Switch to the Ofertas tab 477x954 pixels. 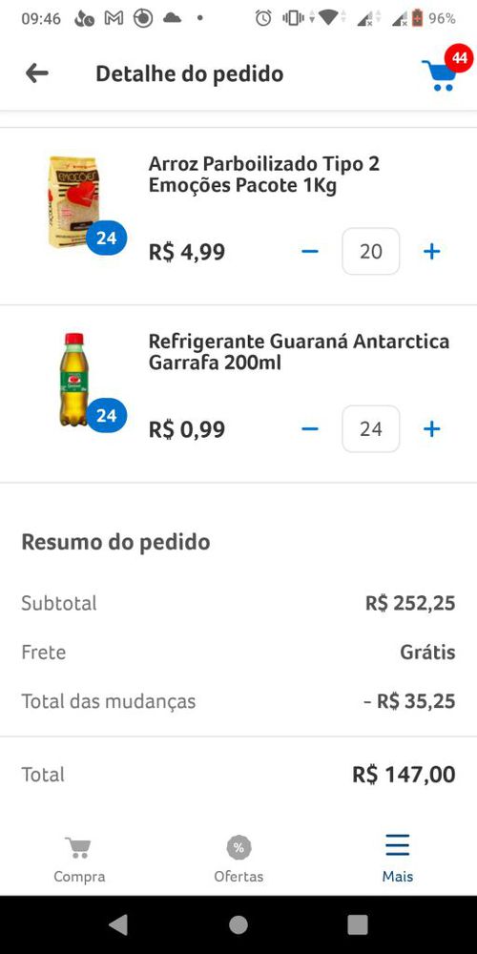tap(238, 861)
